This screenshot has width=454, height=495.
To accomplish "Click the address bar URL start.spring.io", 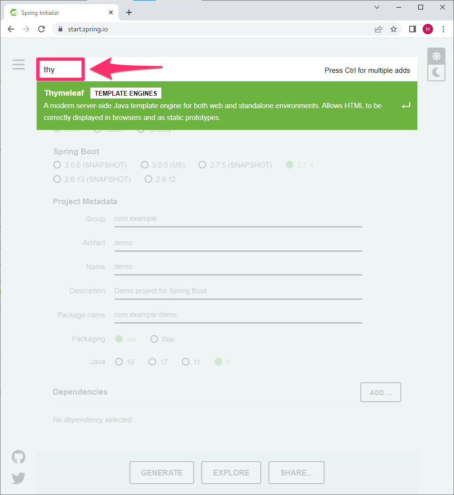I will (x=88, y=30).
